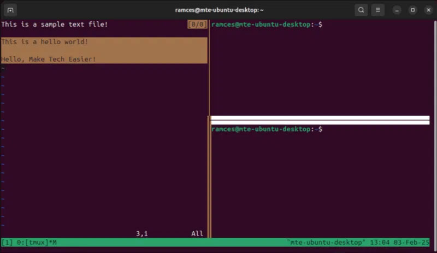The image size is (437, 253).
Task: Click the highlighted line 'This is a hello world!'
Action: 45,42
